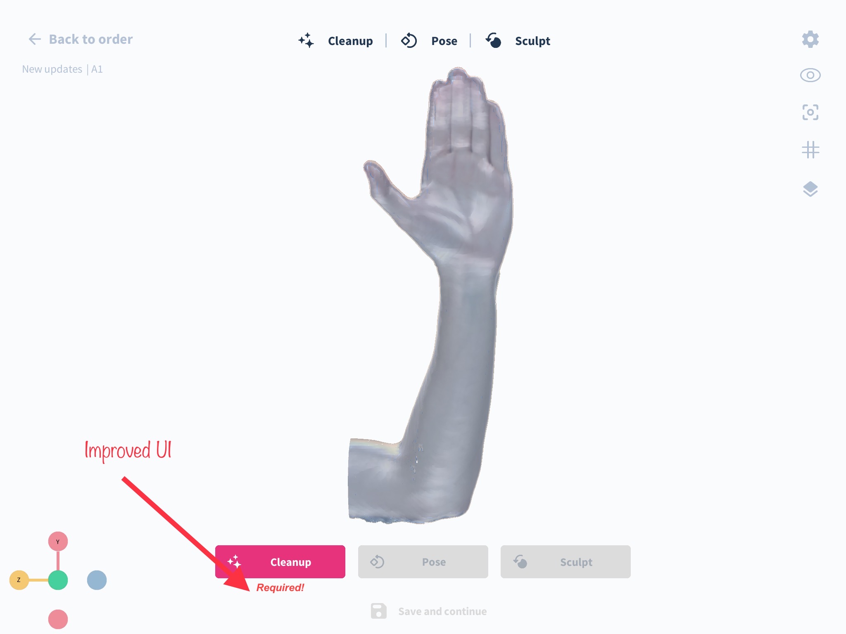
Task: Click the focus frame camera icon
Action: (x=810, y=112)
